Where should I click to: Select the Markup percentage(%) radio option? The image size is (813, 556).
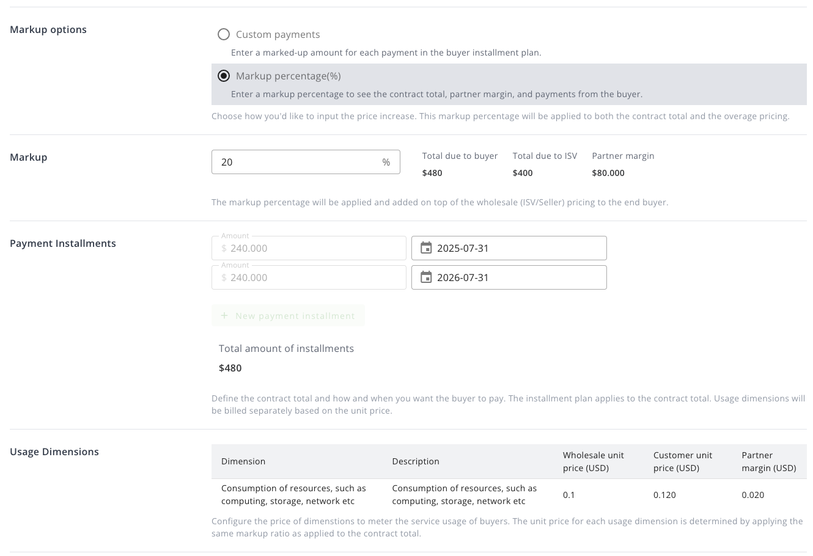pyautogui.click(x=224, y=76)
